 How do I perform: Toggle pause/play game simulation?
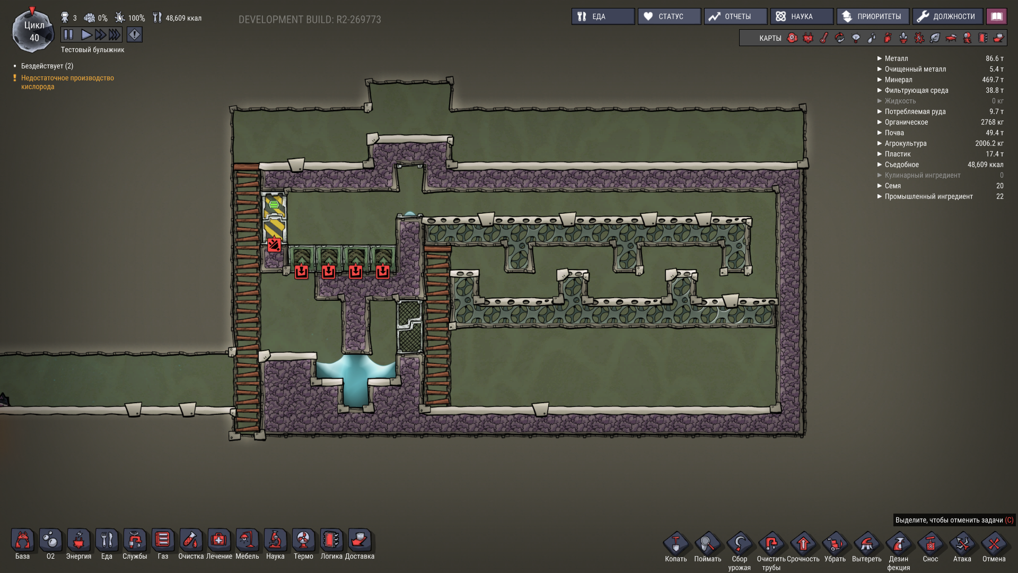tap(69, 35)
